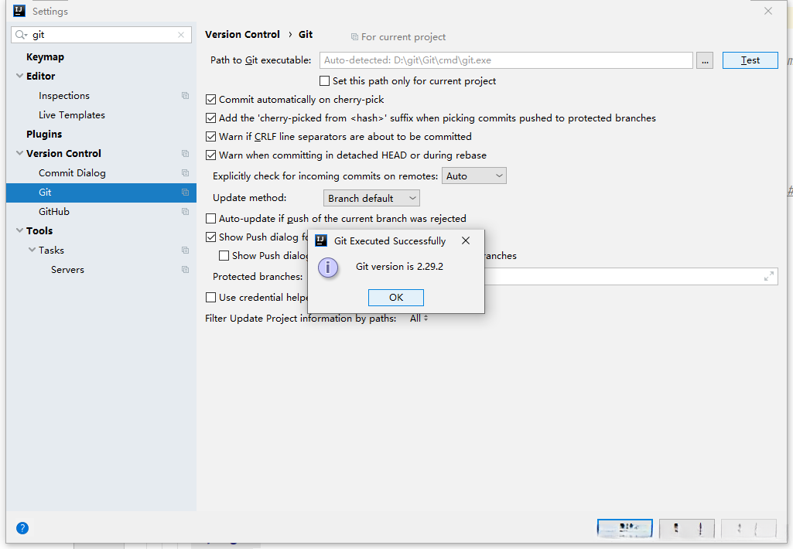
Task: Collapse the Editor section arrow
Action: coord(19,76)
